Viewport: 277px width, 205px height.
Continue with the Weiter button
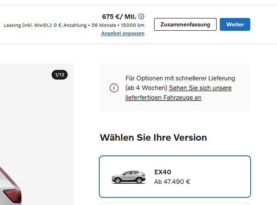235,24
